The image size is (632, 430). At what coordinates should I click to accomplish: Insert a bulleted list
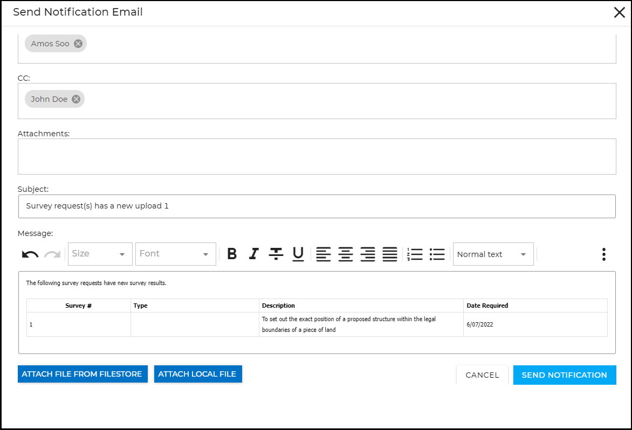tap(437, 254)
